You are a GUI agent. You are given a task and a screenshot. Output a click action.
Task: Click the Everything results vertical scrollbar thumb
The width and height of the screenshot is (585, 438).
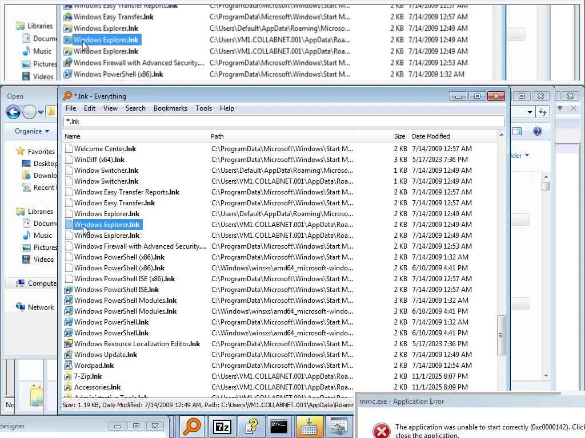501,335
